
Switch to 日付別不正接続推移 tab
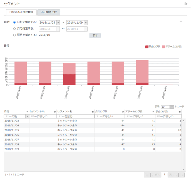click(x=21, y=12)
